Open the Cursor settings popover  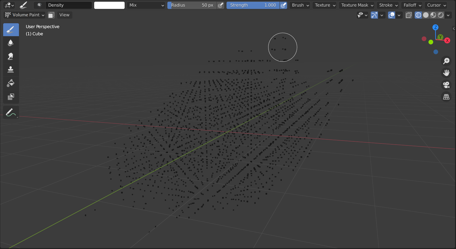click(436, 5)
